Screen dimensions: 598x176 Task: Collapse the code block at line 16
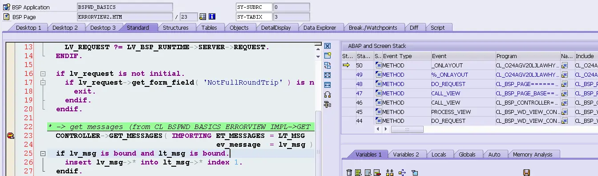point(43,74)
